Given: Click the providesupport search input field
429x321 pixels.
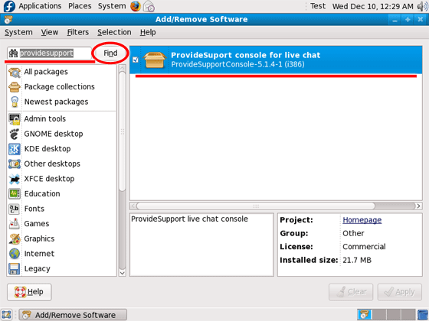Looking at the screenshot, I should pyautogui.click(x=49, y=53).
